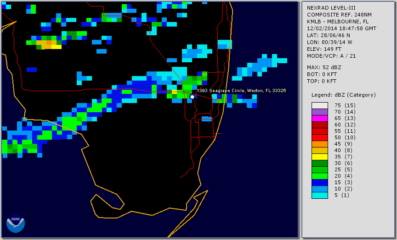Click 'BOT: 0 KFT' value
Viewport: 397px width, 240px height.
[322, 74]
